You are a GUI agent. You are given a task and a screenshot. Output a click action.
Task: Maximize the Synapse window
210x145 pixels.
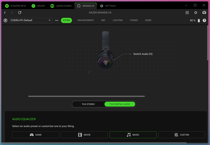click(x=195, y=6)
